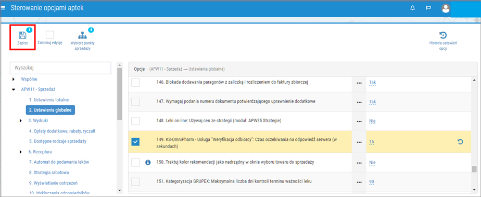Screen dimensions: 481x197
Task: Click the tree panel scroll-up arrow
Action: pos(120,65)
